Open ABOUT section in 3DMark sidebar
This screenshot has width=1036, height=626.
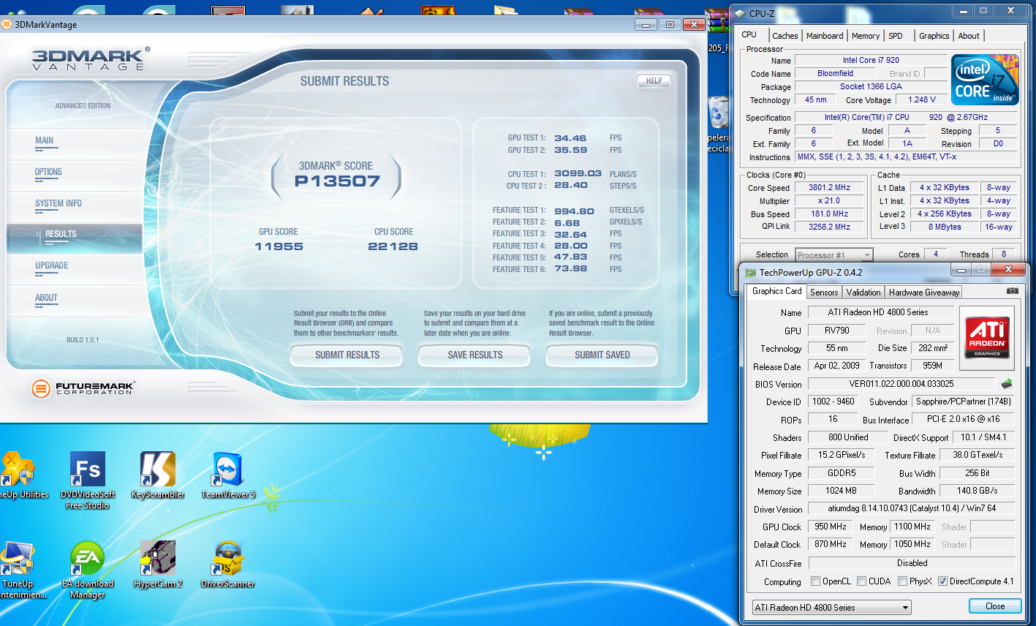[x=73, y=301]
